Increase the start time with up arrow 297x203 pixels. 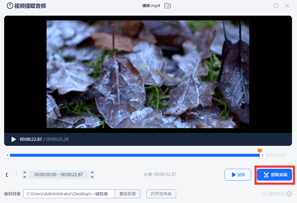(24, 173)
